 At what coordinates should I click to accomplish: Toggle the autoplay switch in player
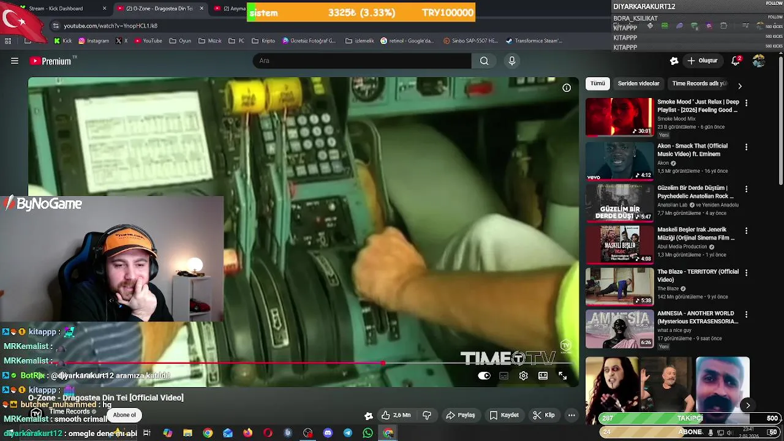(484, 376)
